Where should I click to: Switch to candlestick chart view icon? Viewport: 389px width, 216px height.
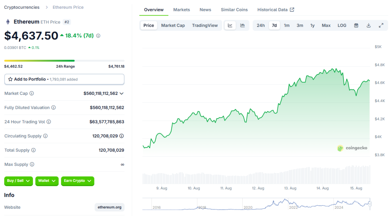(242, 25)
